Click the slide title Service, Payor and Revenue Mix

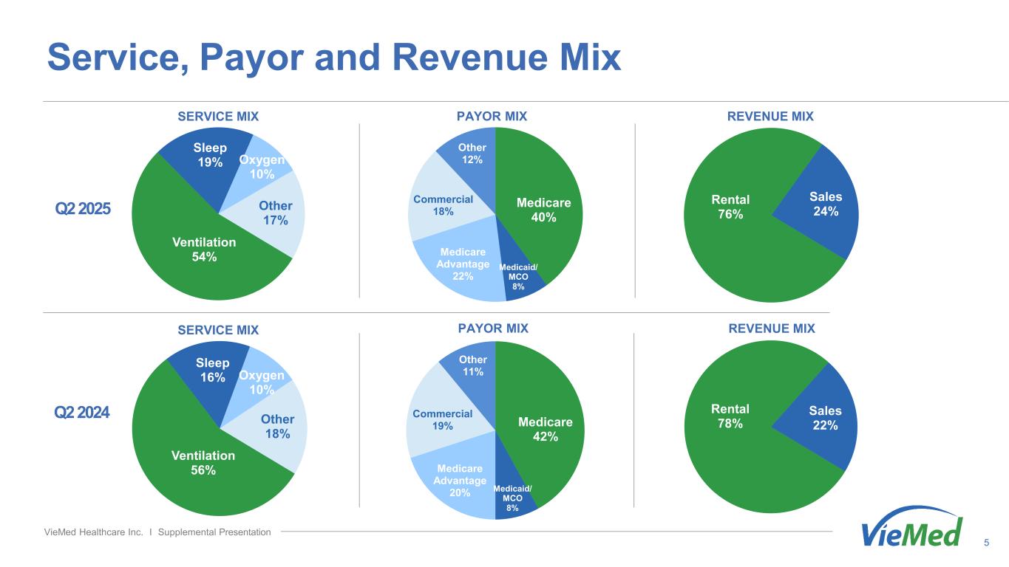334,57
